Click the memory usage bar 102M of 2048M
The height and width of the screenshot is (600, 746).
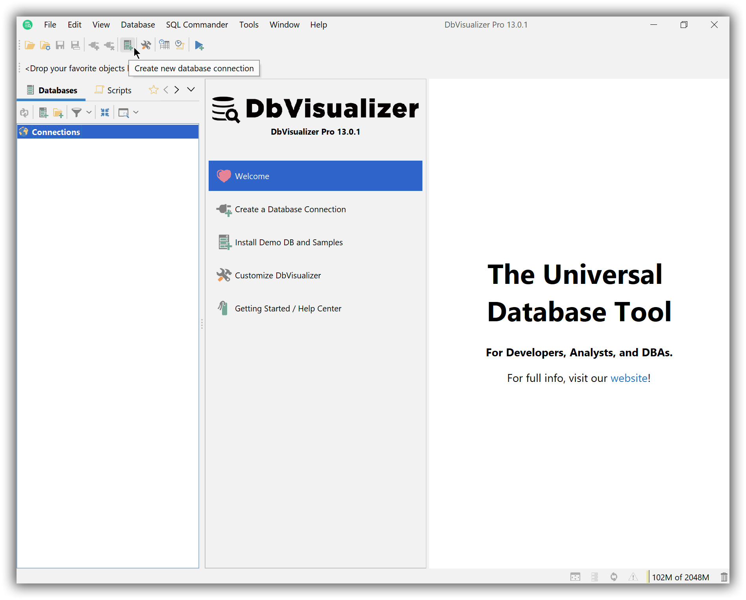click(680, 577)
